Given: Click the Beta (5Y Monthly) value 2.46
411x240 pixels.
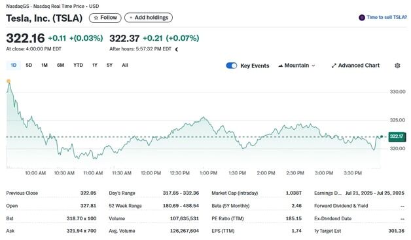Looking at the screenshot, I should (296, 206).
